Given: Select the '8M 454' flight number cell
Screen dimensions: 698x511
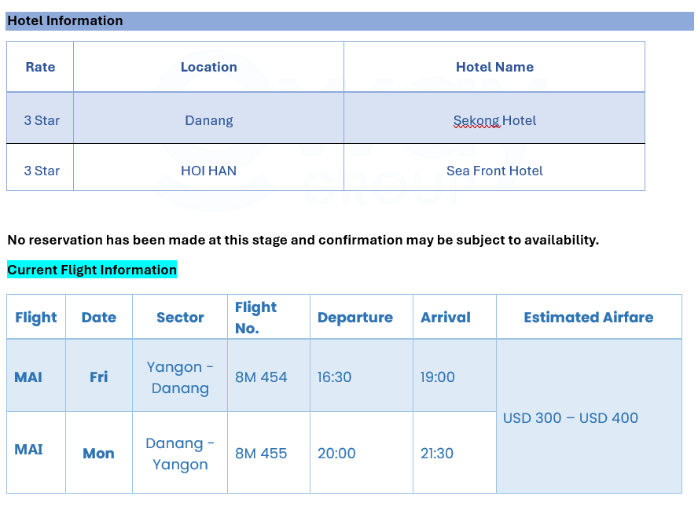Looking at the screenshot, I should (261, 377).
